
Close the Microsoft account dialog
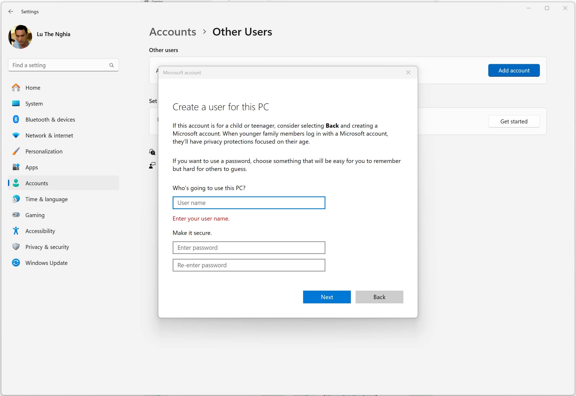click(x=408, y=72)
